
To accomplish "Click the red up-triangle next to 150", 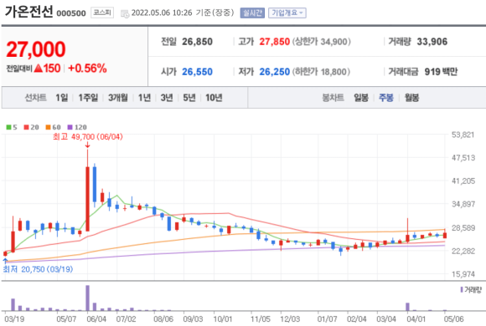I will click(x=38, y=69).
